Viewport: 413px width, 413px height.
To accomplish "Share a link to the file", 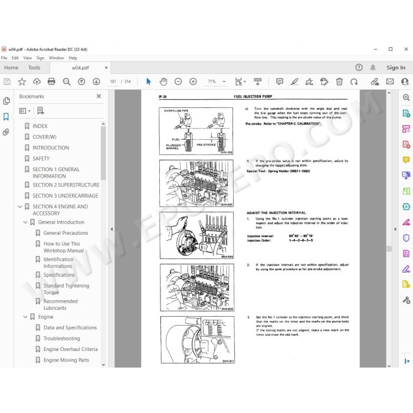I will point(375,81).
